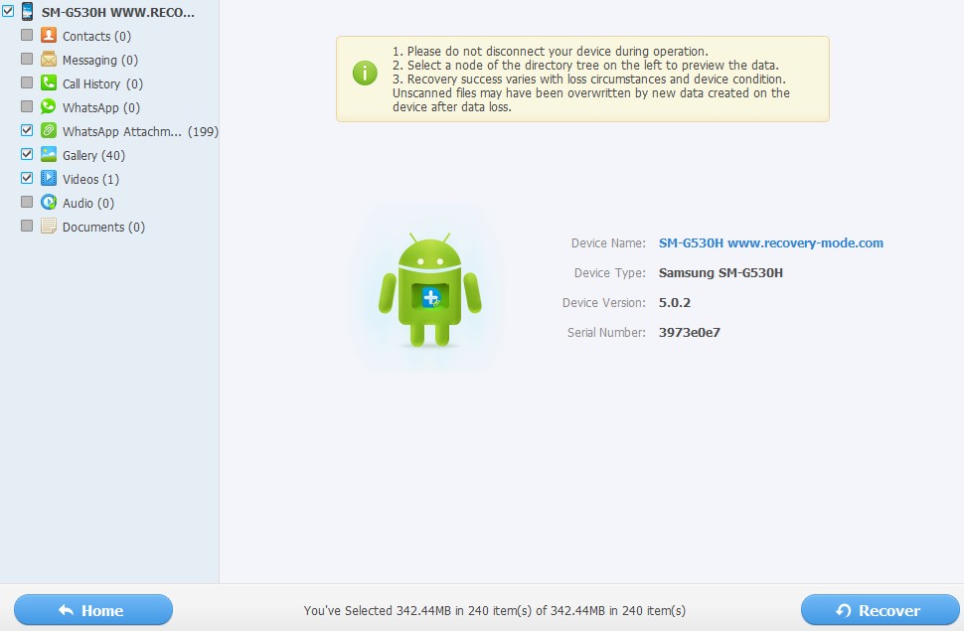This screenshot has height=631, width=964.
Task: Uncheck the Gallery checkbox
Action: point(27,154)
